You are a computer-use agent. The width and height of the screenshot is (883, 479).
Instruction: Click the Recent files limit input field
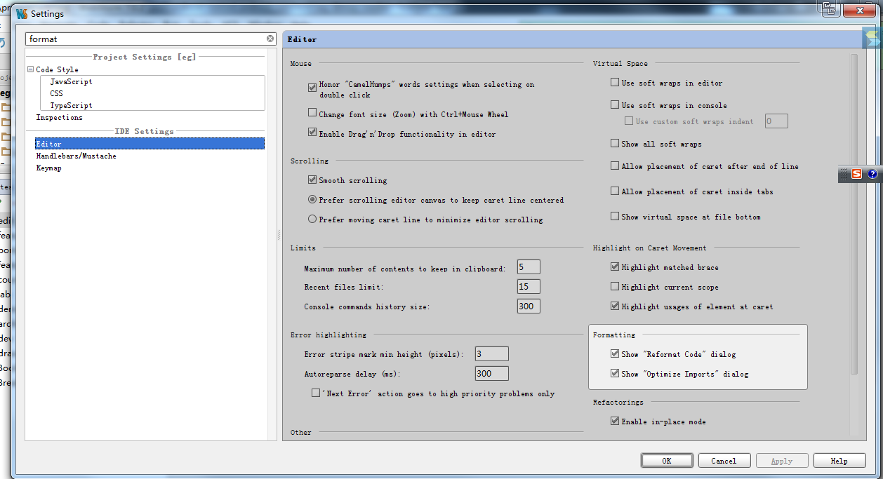[529, 287]
